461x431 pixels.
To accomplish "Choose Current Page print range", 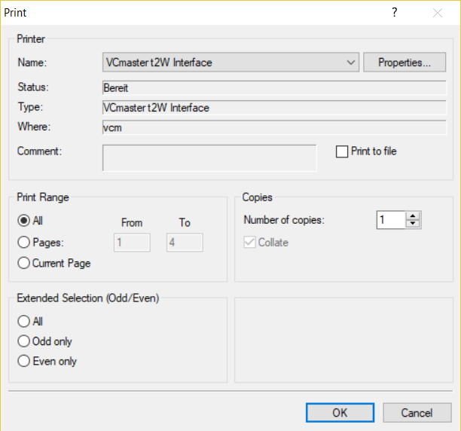I will tap(24, 263).
